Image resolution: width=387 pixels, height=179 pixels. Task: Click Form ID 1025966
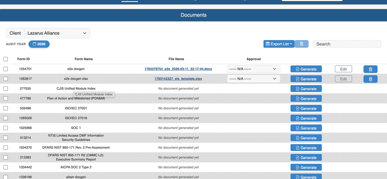pyautogui.click(x=25, y=128)
